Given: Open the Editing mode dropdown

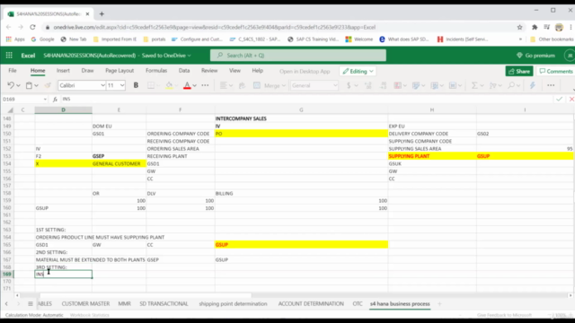Looking at the screenshot, I should (358, 71).
